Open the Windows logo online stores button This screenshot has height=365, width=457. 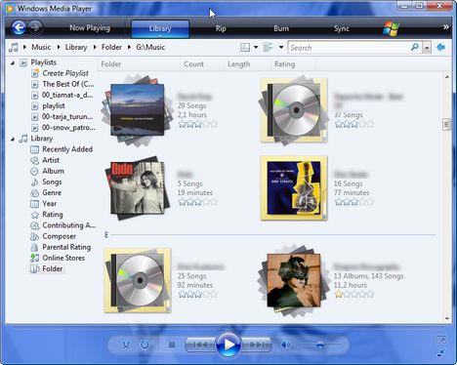(x=391, y=28)
